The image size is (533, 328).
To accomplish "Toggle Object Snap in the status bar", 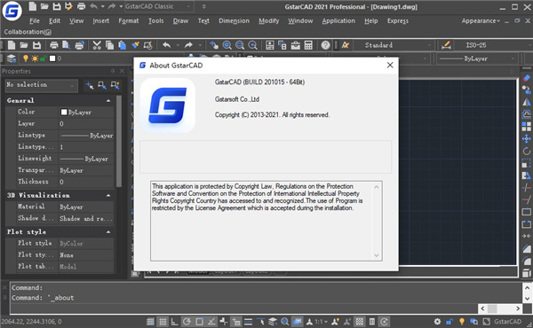I will (x=199, y=322).
